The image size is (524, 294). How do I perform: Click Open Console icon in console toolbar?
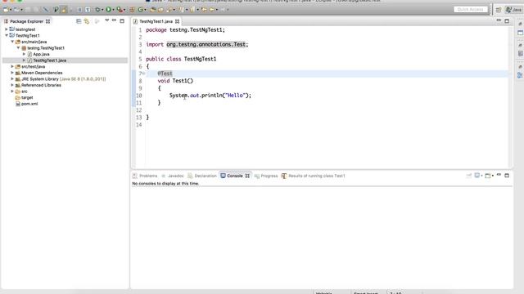point(488,176)
